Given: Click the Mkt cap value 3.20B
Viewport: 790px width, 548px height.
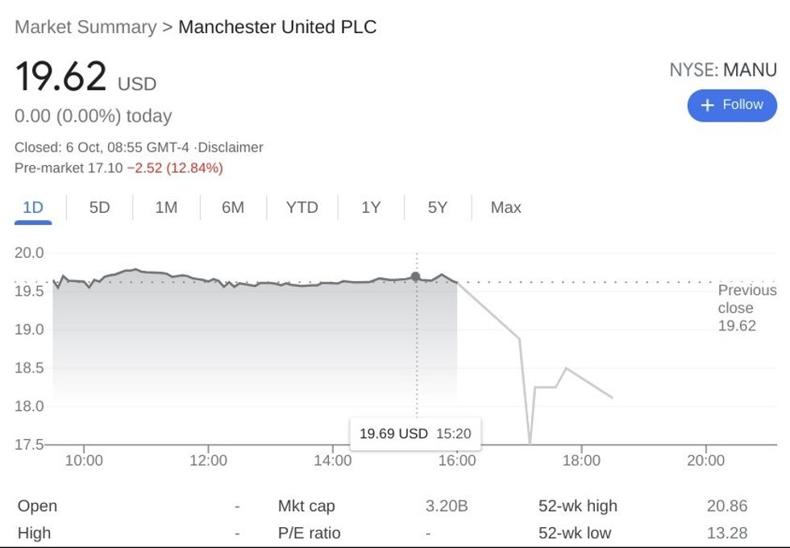Looking at the screenshot, I should (x=447, y=506).
